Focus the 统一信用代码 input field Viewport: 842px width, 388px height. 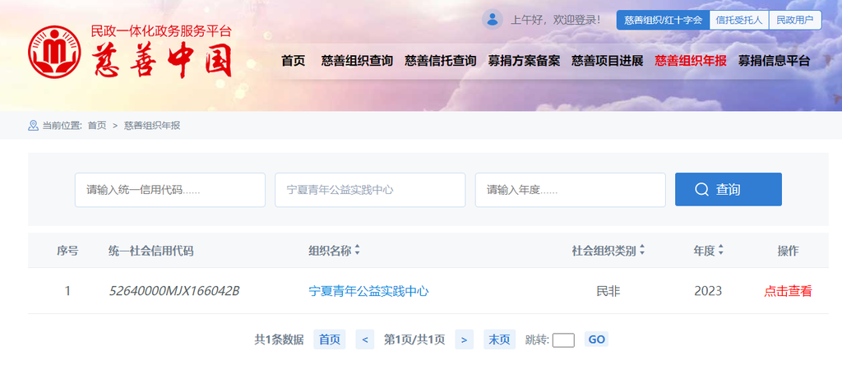[x=170, y=190]
